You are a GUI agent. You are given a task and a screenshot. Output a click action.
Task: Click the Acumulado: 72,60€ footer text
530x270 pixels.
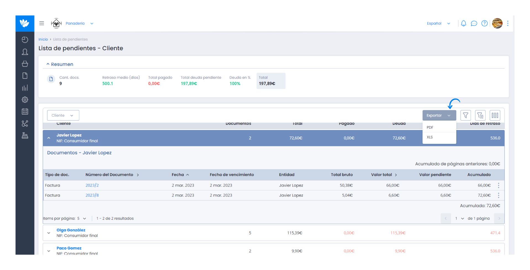click(x=480, y=206)
